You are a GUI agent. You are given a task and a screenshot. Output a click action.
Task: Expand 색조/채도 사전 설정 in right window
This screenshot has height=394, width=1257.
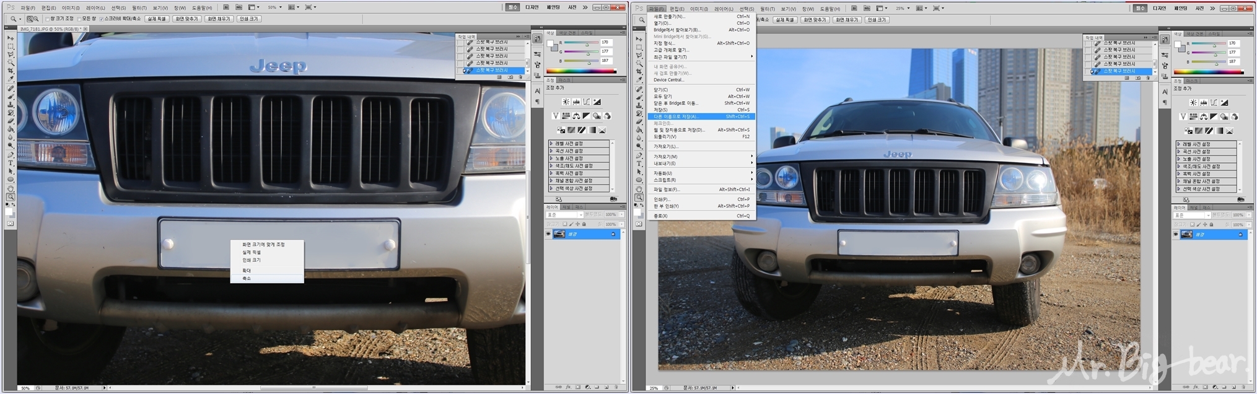(1179, 166)
